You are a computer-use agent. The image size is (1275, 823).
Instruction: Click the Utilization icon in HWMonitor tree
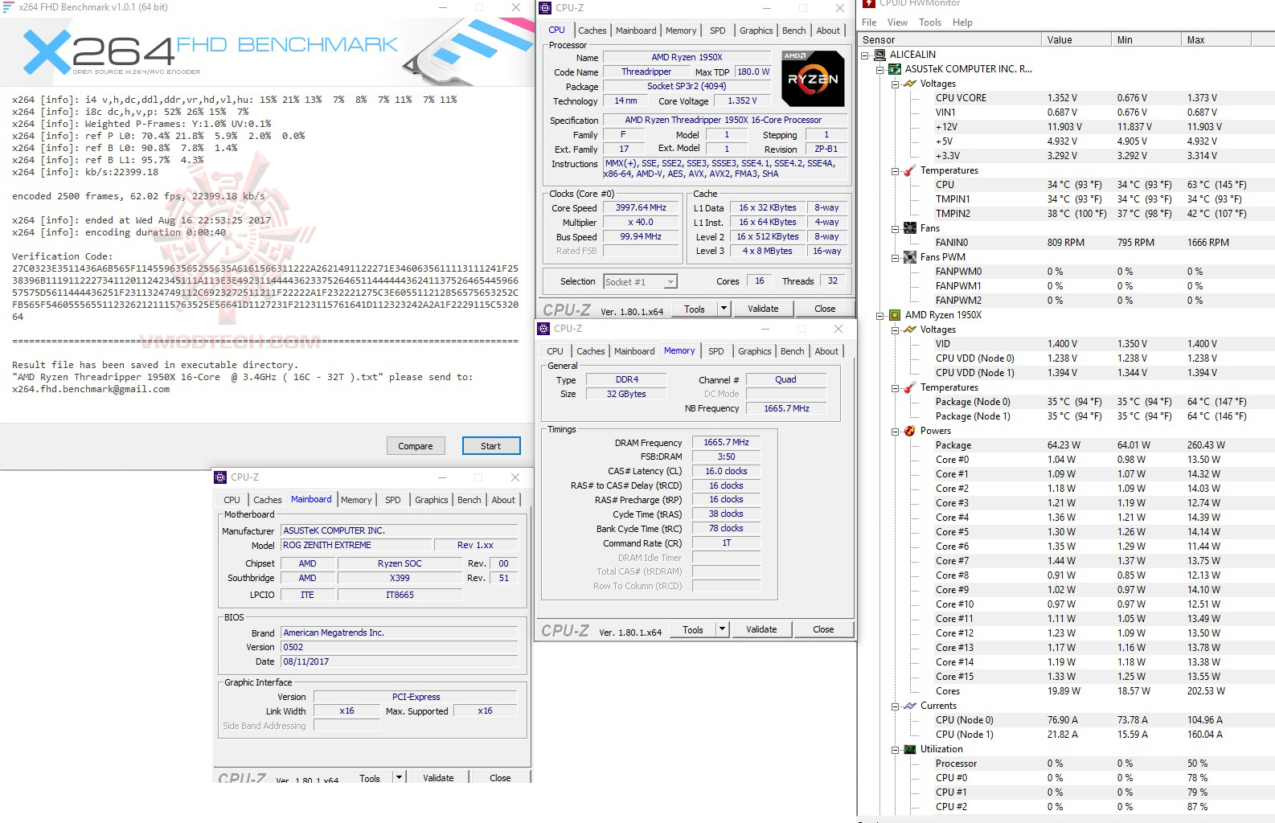coord(909,749)
